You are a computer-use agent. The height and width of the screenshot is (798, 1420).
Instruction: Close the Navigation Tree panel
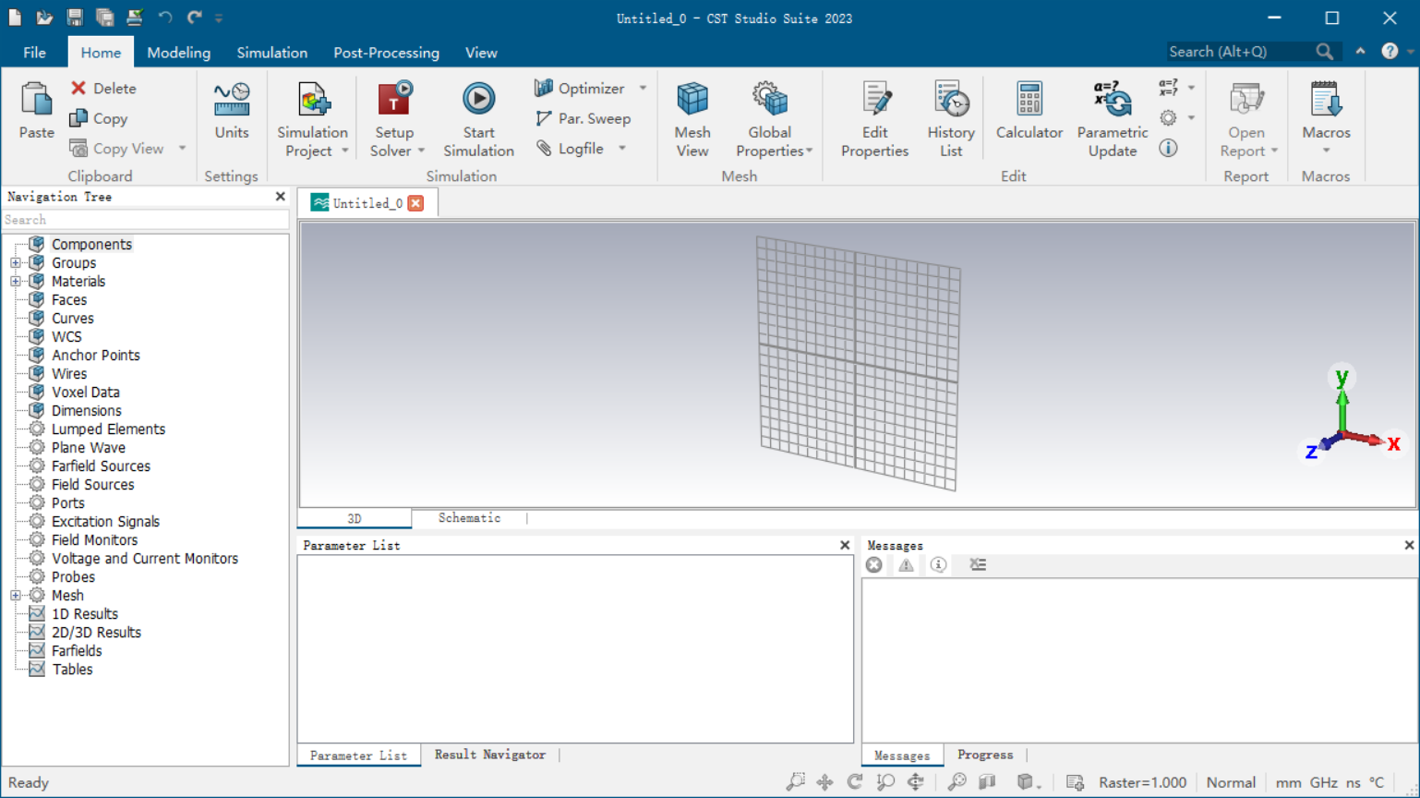tap(281, 197)
